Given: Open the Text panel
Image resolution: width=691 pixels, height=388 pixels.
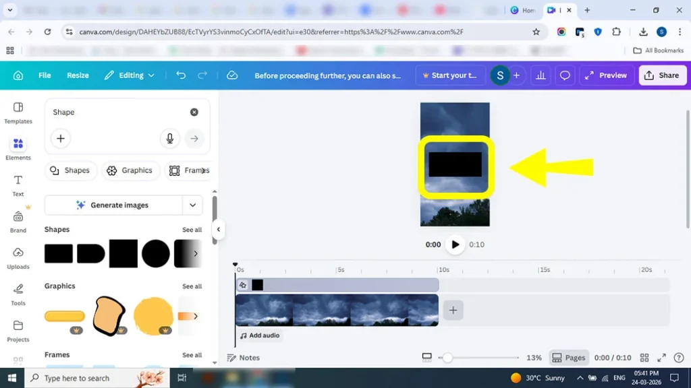Looking at the screenshot, I should (18, 183).
